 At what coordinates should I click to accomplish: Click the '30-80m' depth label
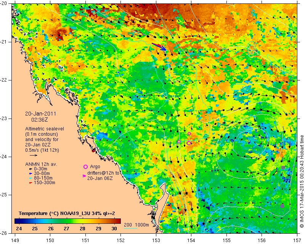click(42, 173)
